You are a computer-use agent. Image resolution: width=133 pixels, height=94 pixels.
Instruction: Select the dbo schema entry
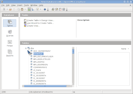(32, 48)
